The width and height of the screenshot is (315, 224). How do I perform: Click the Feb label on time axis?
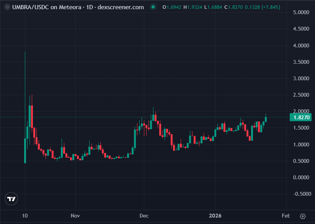(286, 216)
